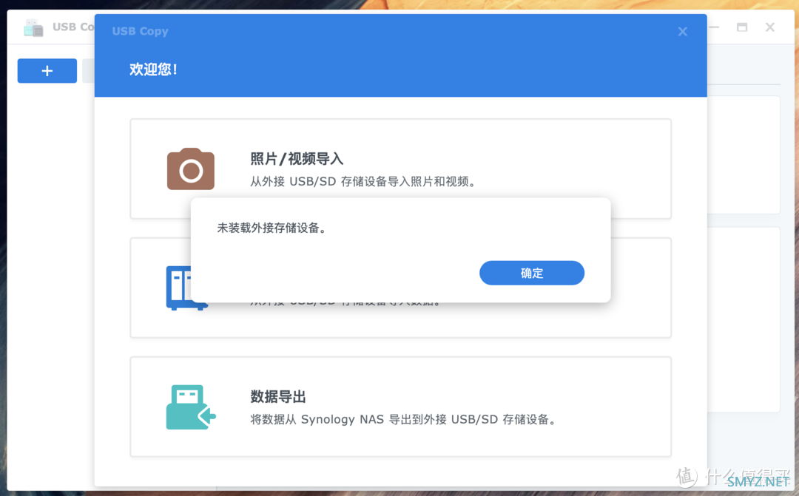Click the USB Copy title in the dialog header

140,31
